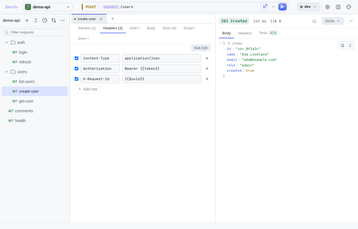The image size is (358, 229).
Task: Select the Headers (3) request tab
Action: pos(113,28)
